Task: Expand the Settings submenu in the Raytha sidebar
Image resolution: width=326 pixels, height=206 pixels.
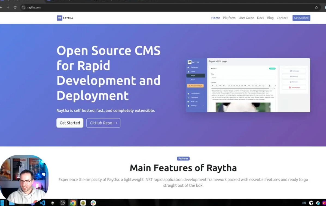Action: pyautogui.click(x=203, y=106)
